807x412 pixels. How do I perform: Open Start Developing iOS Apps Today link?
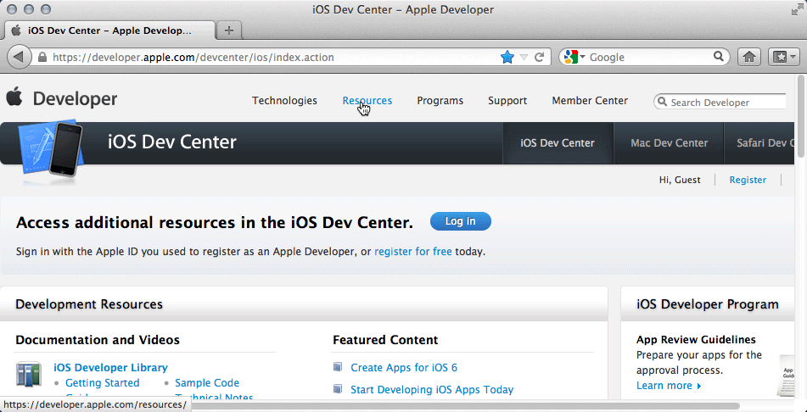point(432,390)
